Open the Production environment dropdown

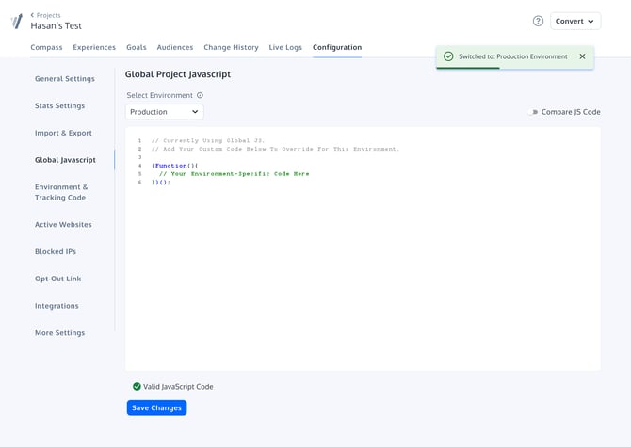coord(164,112)
